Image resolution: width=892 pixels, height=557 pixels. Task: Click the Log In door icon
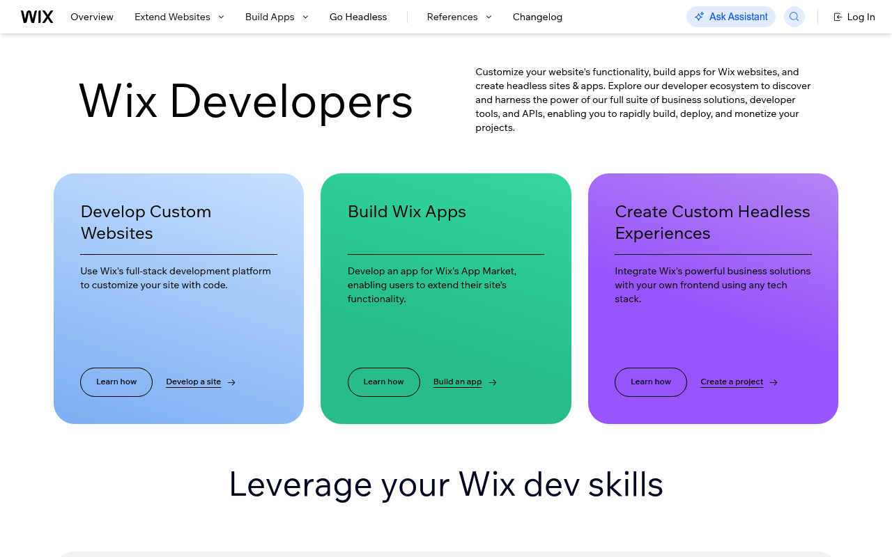point(838,17)
